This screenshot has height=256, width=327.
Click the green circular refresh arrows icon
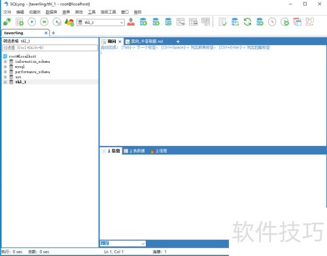(247, 22)
